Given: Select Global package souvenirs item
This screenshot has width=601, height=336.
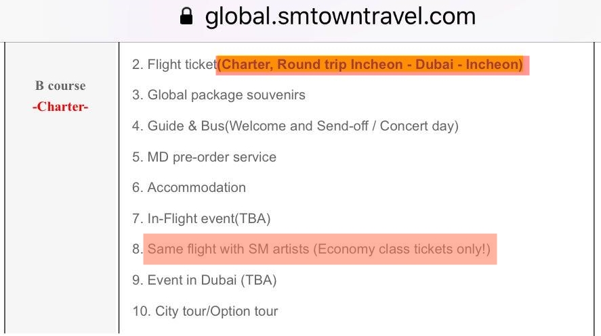Looking at the screenshot, I should [218, 95].
